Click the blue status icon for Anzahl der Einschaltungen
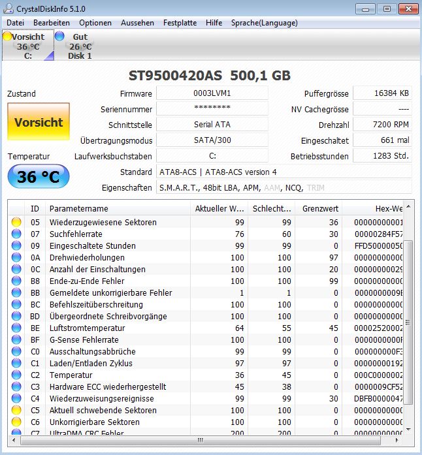Image resolution: width=422 pixels, height=455 pixels. click(16, 270)
